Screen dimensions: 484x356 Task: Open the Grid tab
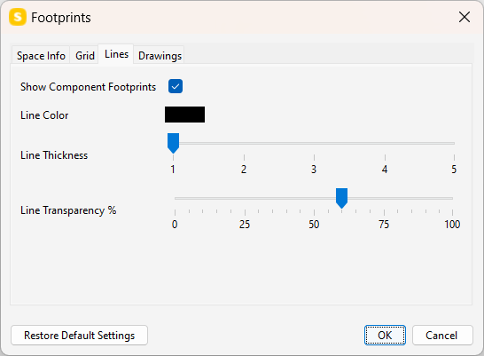click(85, 56)
